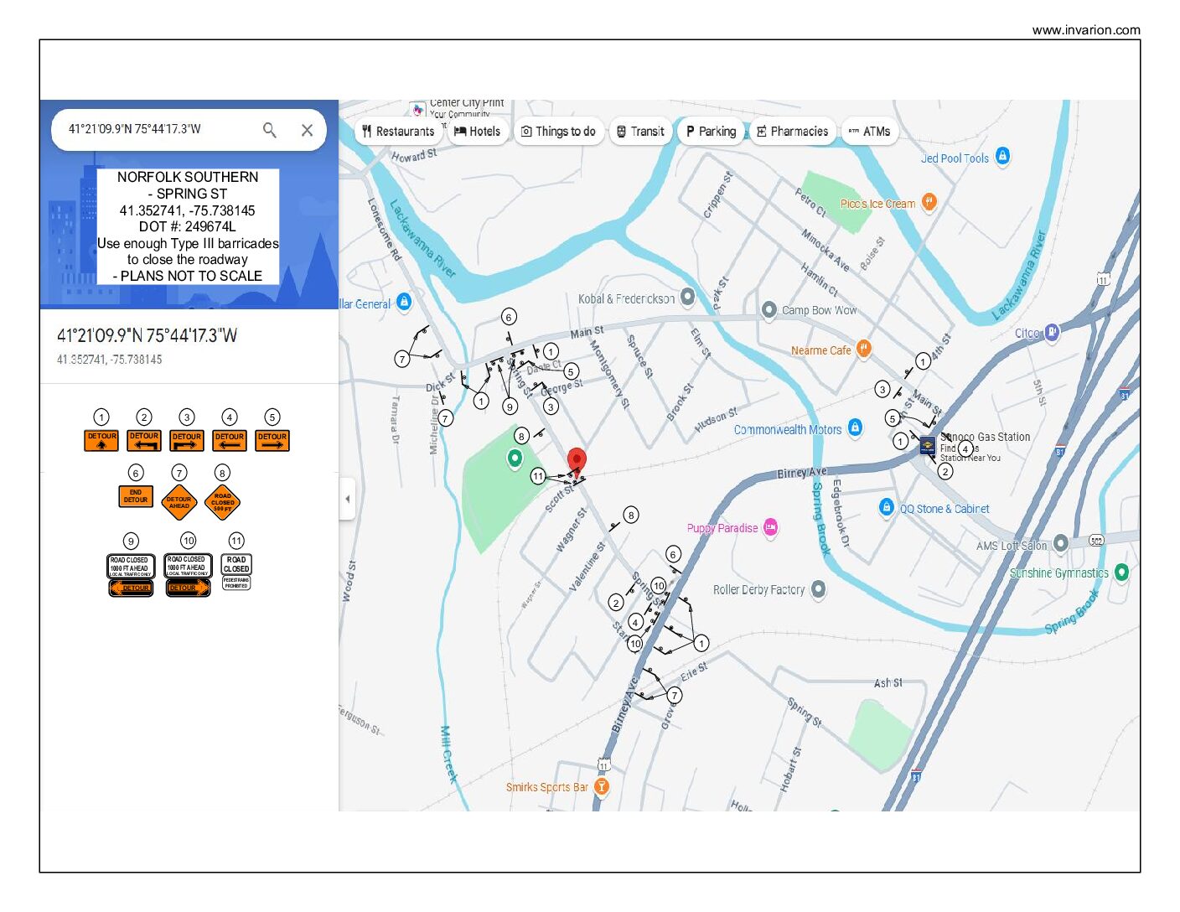Click the Smirks Sports Bar icon

tap(601, 786)
